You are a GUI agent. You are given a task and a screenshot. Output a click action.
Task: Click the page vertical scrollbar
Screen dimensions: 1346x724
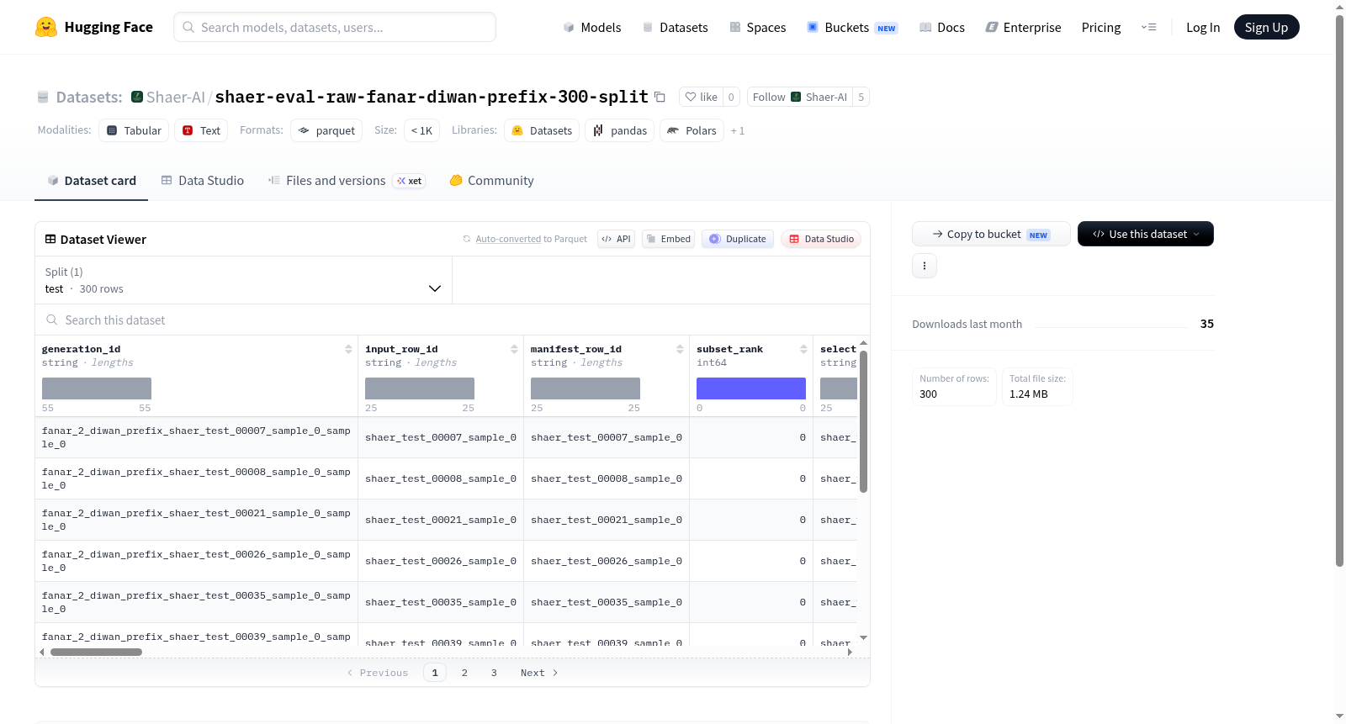tap(1340, 290)
